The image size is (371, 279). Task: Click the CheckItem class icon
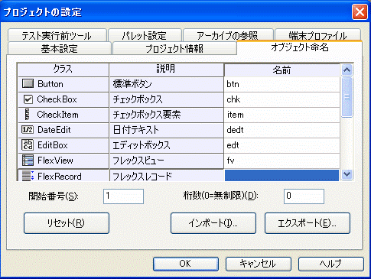coord(28,115)
